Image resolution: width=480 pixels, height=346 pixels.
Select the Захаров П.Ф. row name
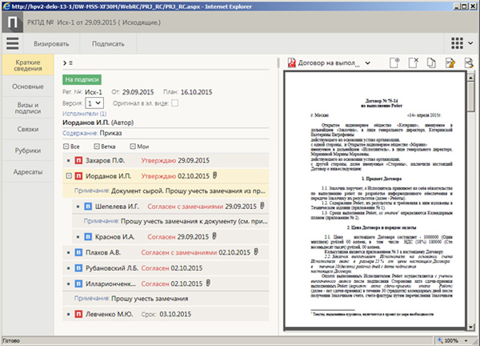106,160
